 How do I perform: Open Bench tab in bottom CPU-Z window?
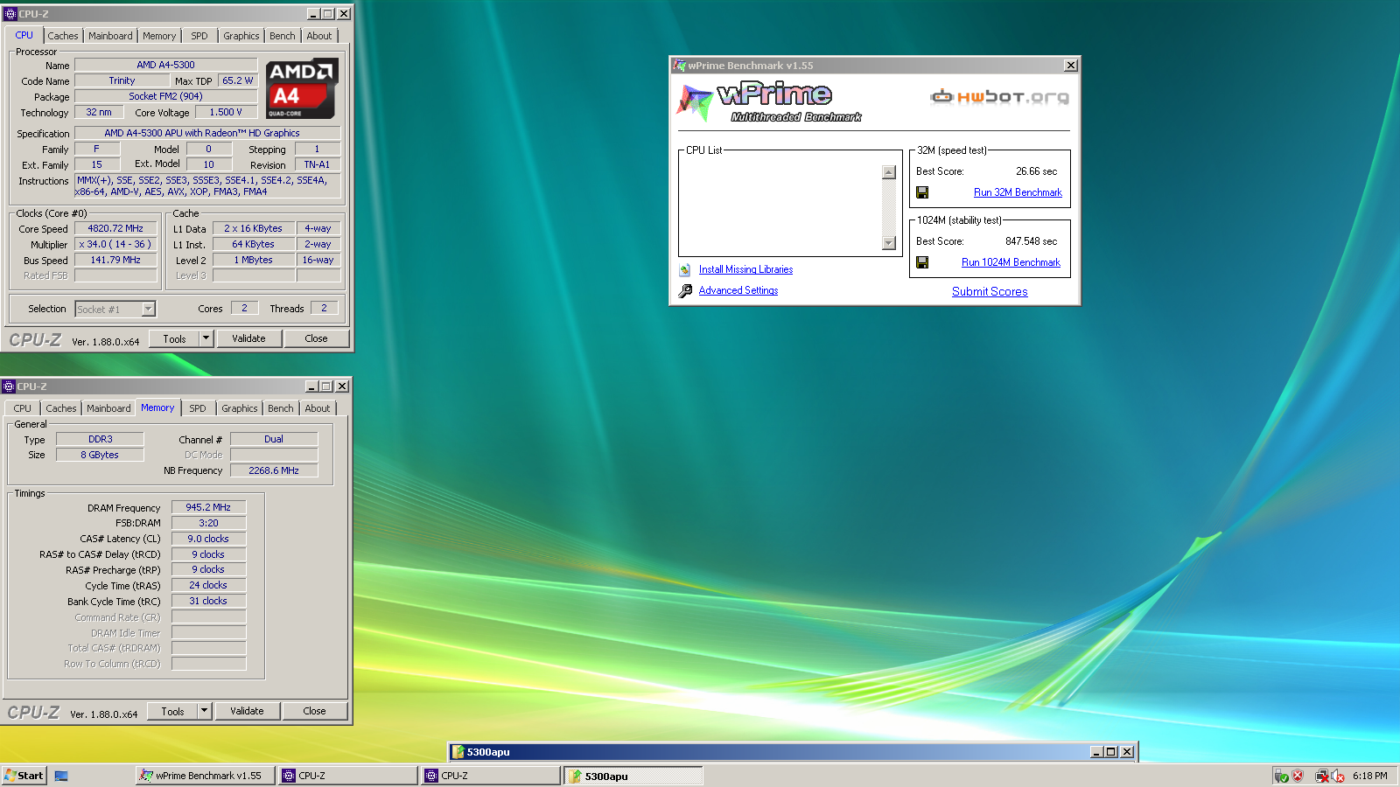(x=281, y=408)
